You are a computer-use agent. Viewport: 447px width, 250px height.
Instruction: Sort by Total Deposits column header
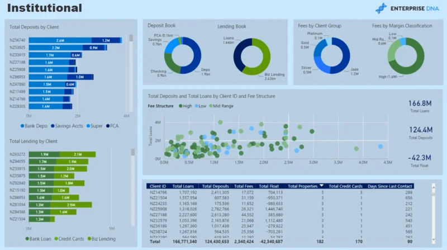[x=216, y=186]
